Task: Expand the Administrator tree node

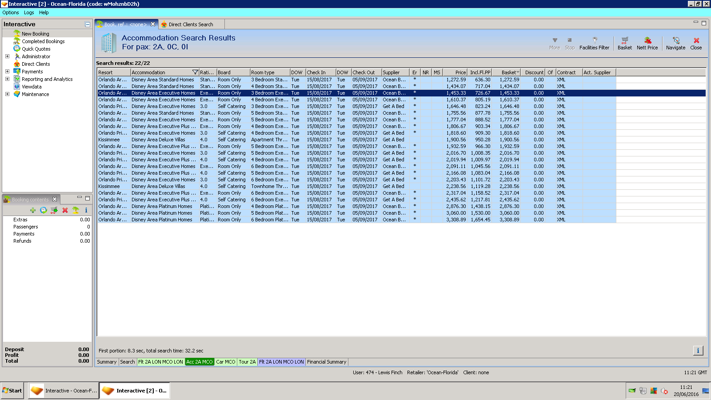Action: [7, 56]
